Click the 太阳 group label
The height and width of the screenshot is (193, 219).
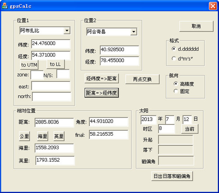[x=144, y=111]
